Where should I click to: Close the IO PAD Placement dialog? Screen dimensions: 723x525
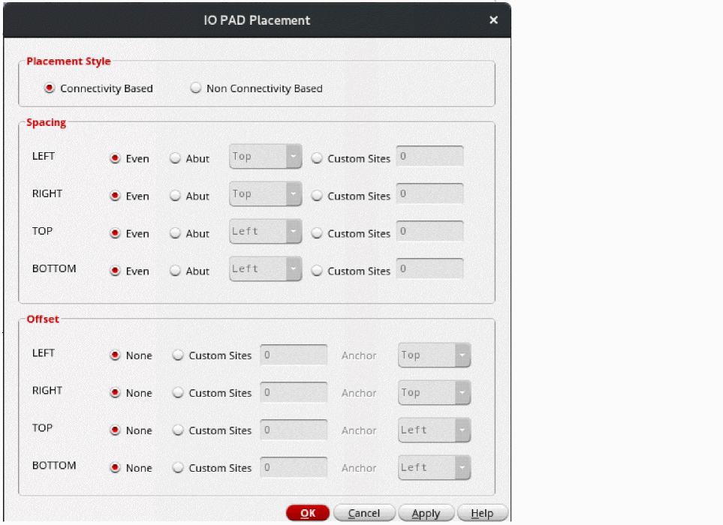pos(493,19)
